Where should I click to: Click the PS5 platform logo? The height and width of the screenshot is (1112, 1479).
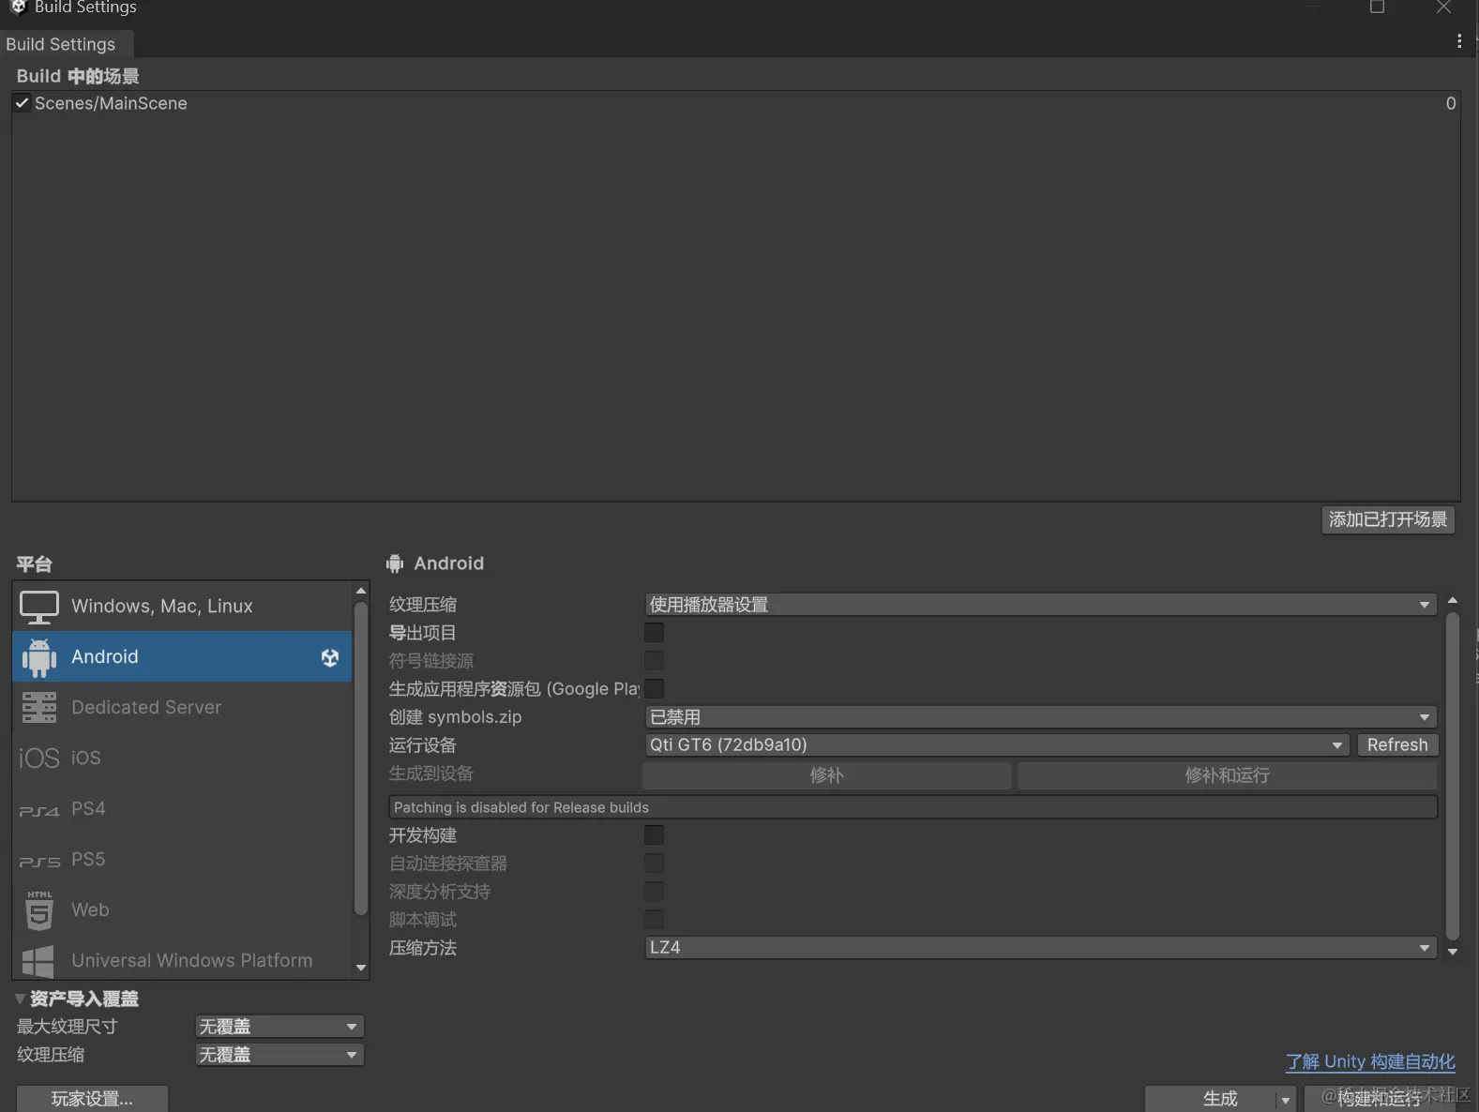click(x=39, y=861)
